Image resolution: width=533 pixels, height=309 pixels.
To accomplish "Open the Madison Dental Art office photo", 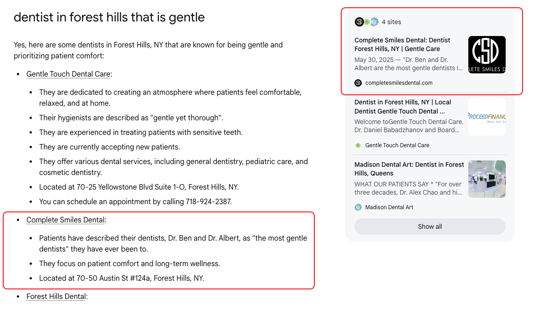I will coord(487,179).
